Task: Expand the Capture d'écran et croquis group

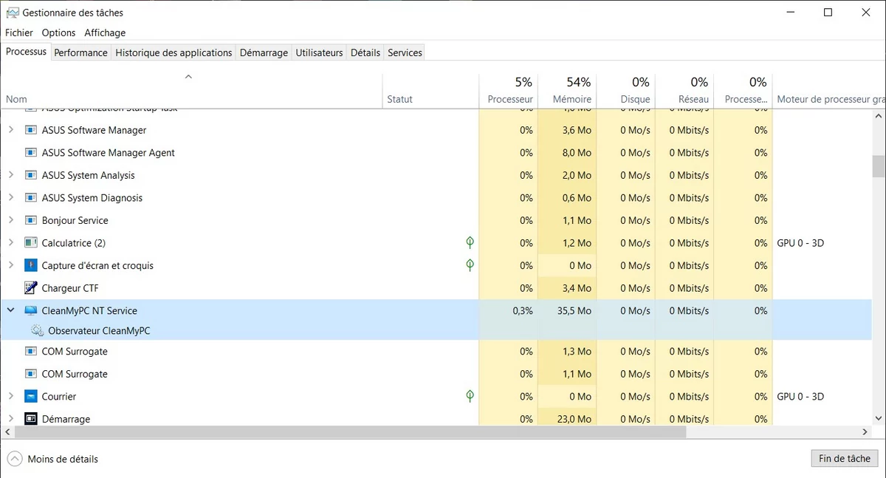Action: point(10,265)
